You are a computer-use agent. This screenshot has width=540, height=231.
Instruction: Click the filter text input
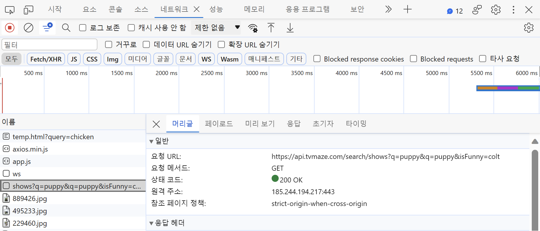[x=49, y=45]
